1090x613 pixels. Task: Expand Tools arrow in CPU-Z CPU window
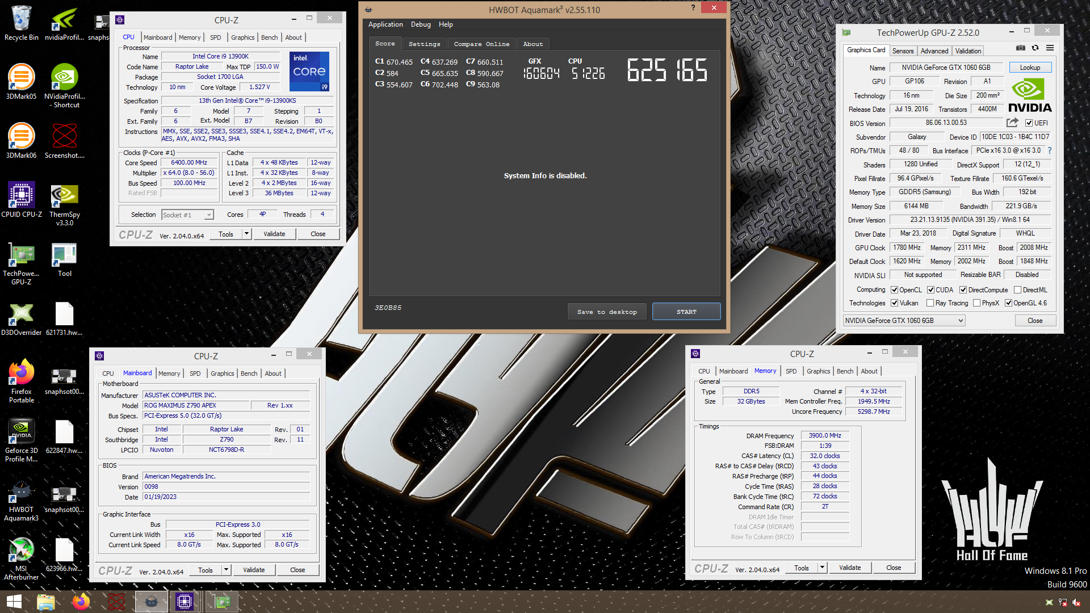point(246,234)
